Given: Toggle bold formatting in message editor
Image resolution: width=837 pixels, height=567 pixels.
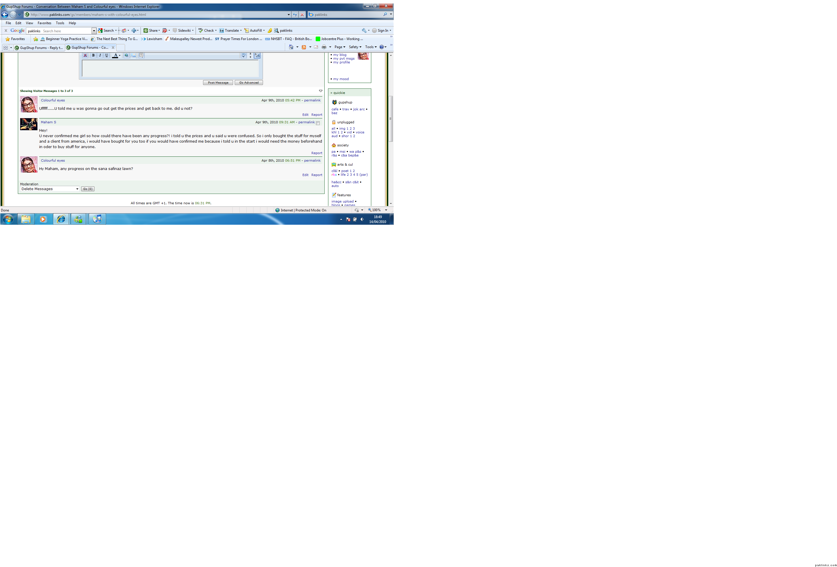Looking at the screenshot, I should 93,56.
